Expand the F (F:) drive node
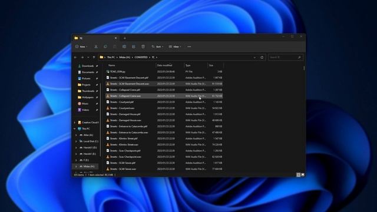Viewport: 377px width, 212px height. 77,160
